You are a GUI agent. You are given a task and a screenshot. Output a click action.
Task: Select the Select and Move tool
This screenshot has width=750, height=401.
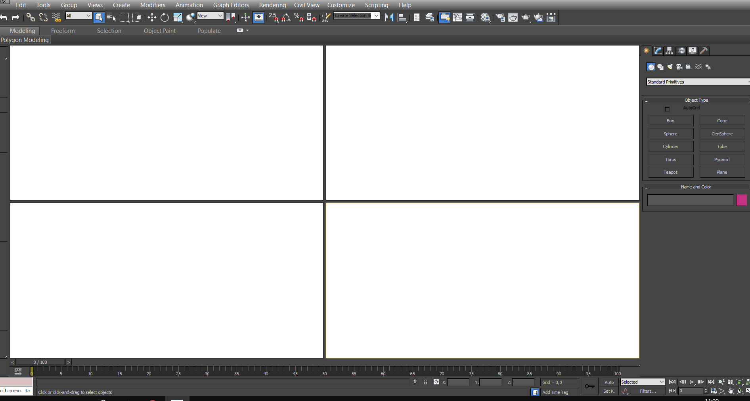pos(152,17)
